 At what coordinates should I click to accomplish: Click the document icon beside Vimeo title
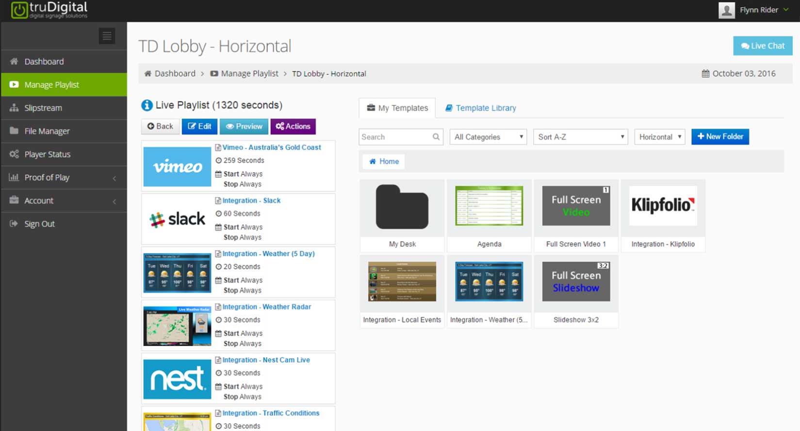218,148
